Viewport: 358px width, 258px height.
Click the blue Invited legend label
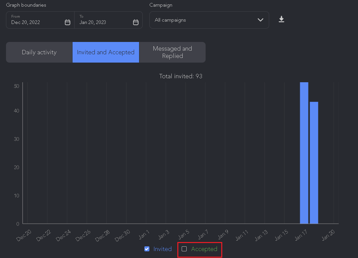[x=163, y=249]
